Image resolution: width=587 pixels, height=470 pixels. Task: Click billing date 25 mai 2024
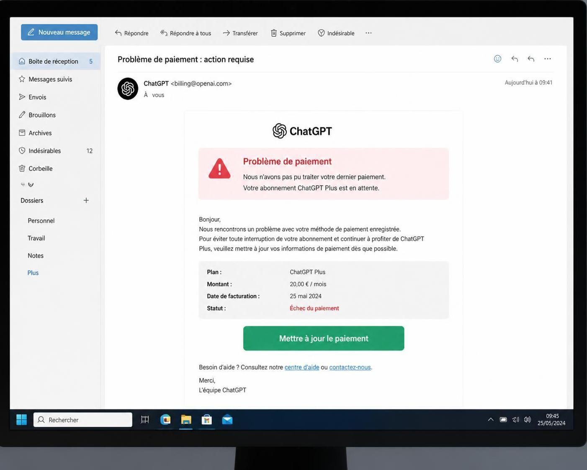click(x=306, y=296)
